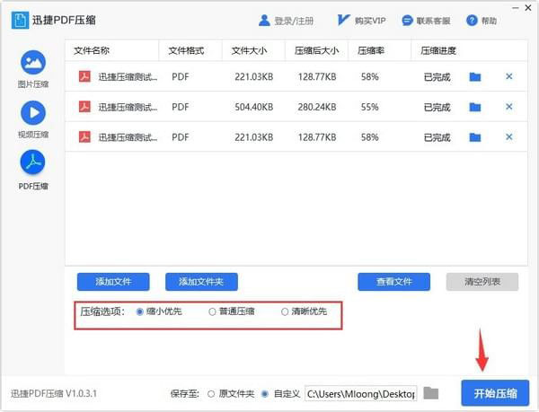The width and height of the screenshot is (539, 412).
Task: Remove the first file from list
Action: click(x=509, y=77)
